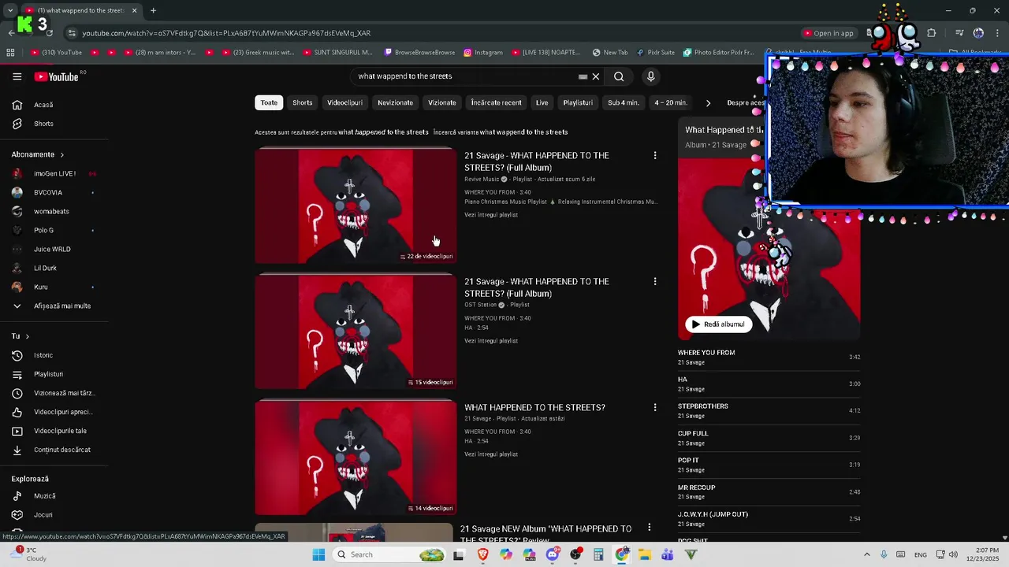This screenshot has width=1009, height=567.
Task: Open the Windows Start menu
Action: [318, 554]
